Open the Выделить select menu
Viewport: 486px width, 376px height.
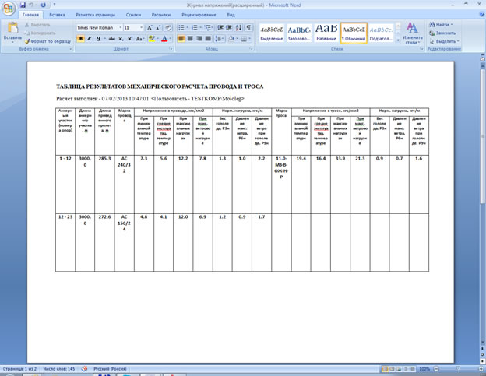pos(445,41)
